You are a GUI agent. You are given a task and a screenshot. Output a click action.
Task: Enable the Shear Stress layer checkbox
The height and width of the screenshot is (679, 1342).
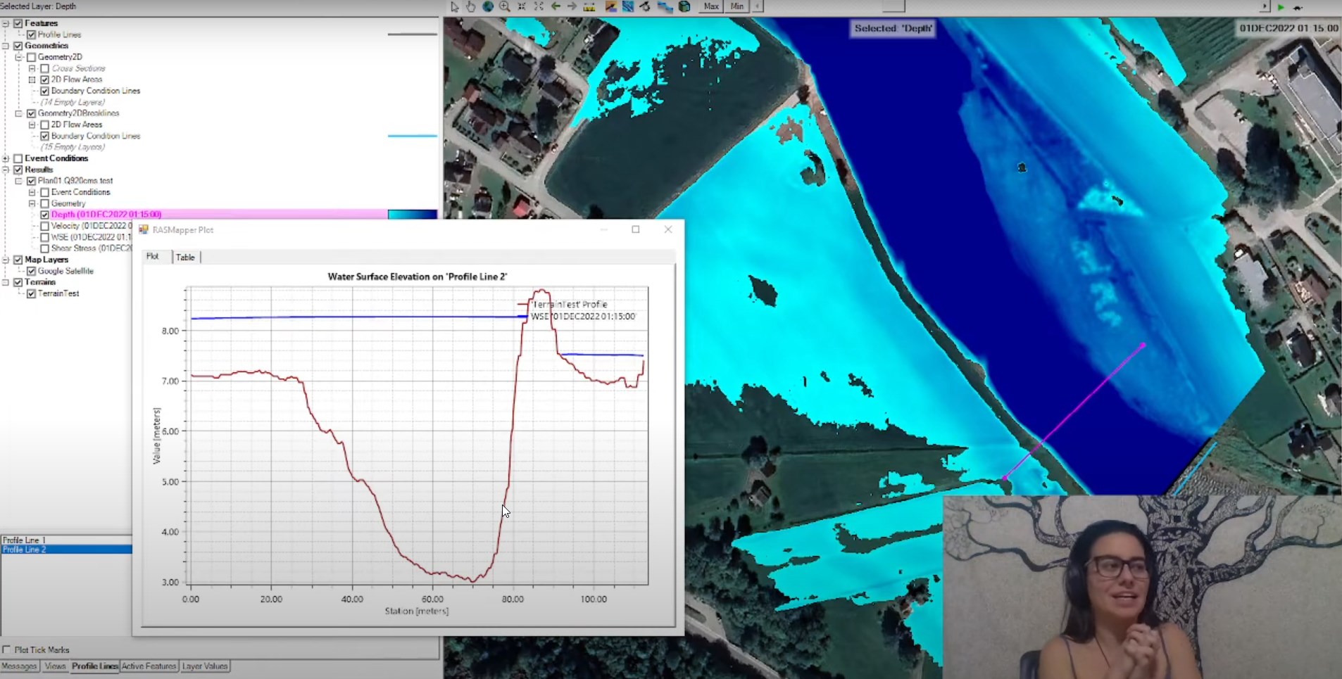pyautogui.click(x=44, y=248)
